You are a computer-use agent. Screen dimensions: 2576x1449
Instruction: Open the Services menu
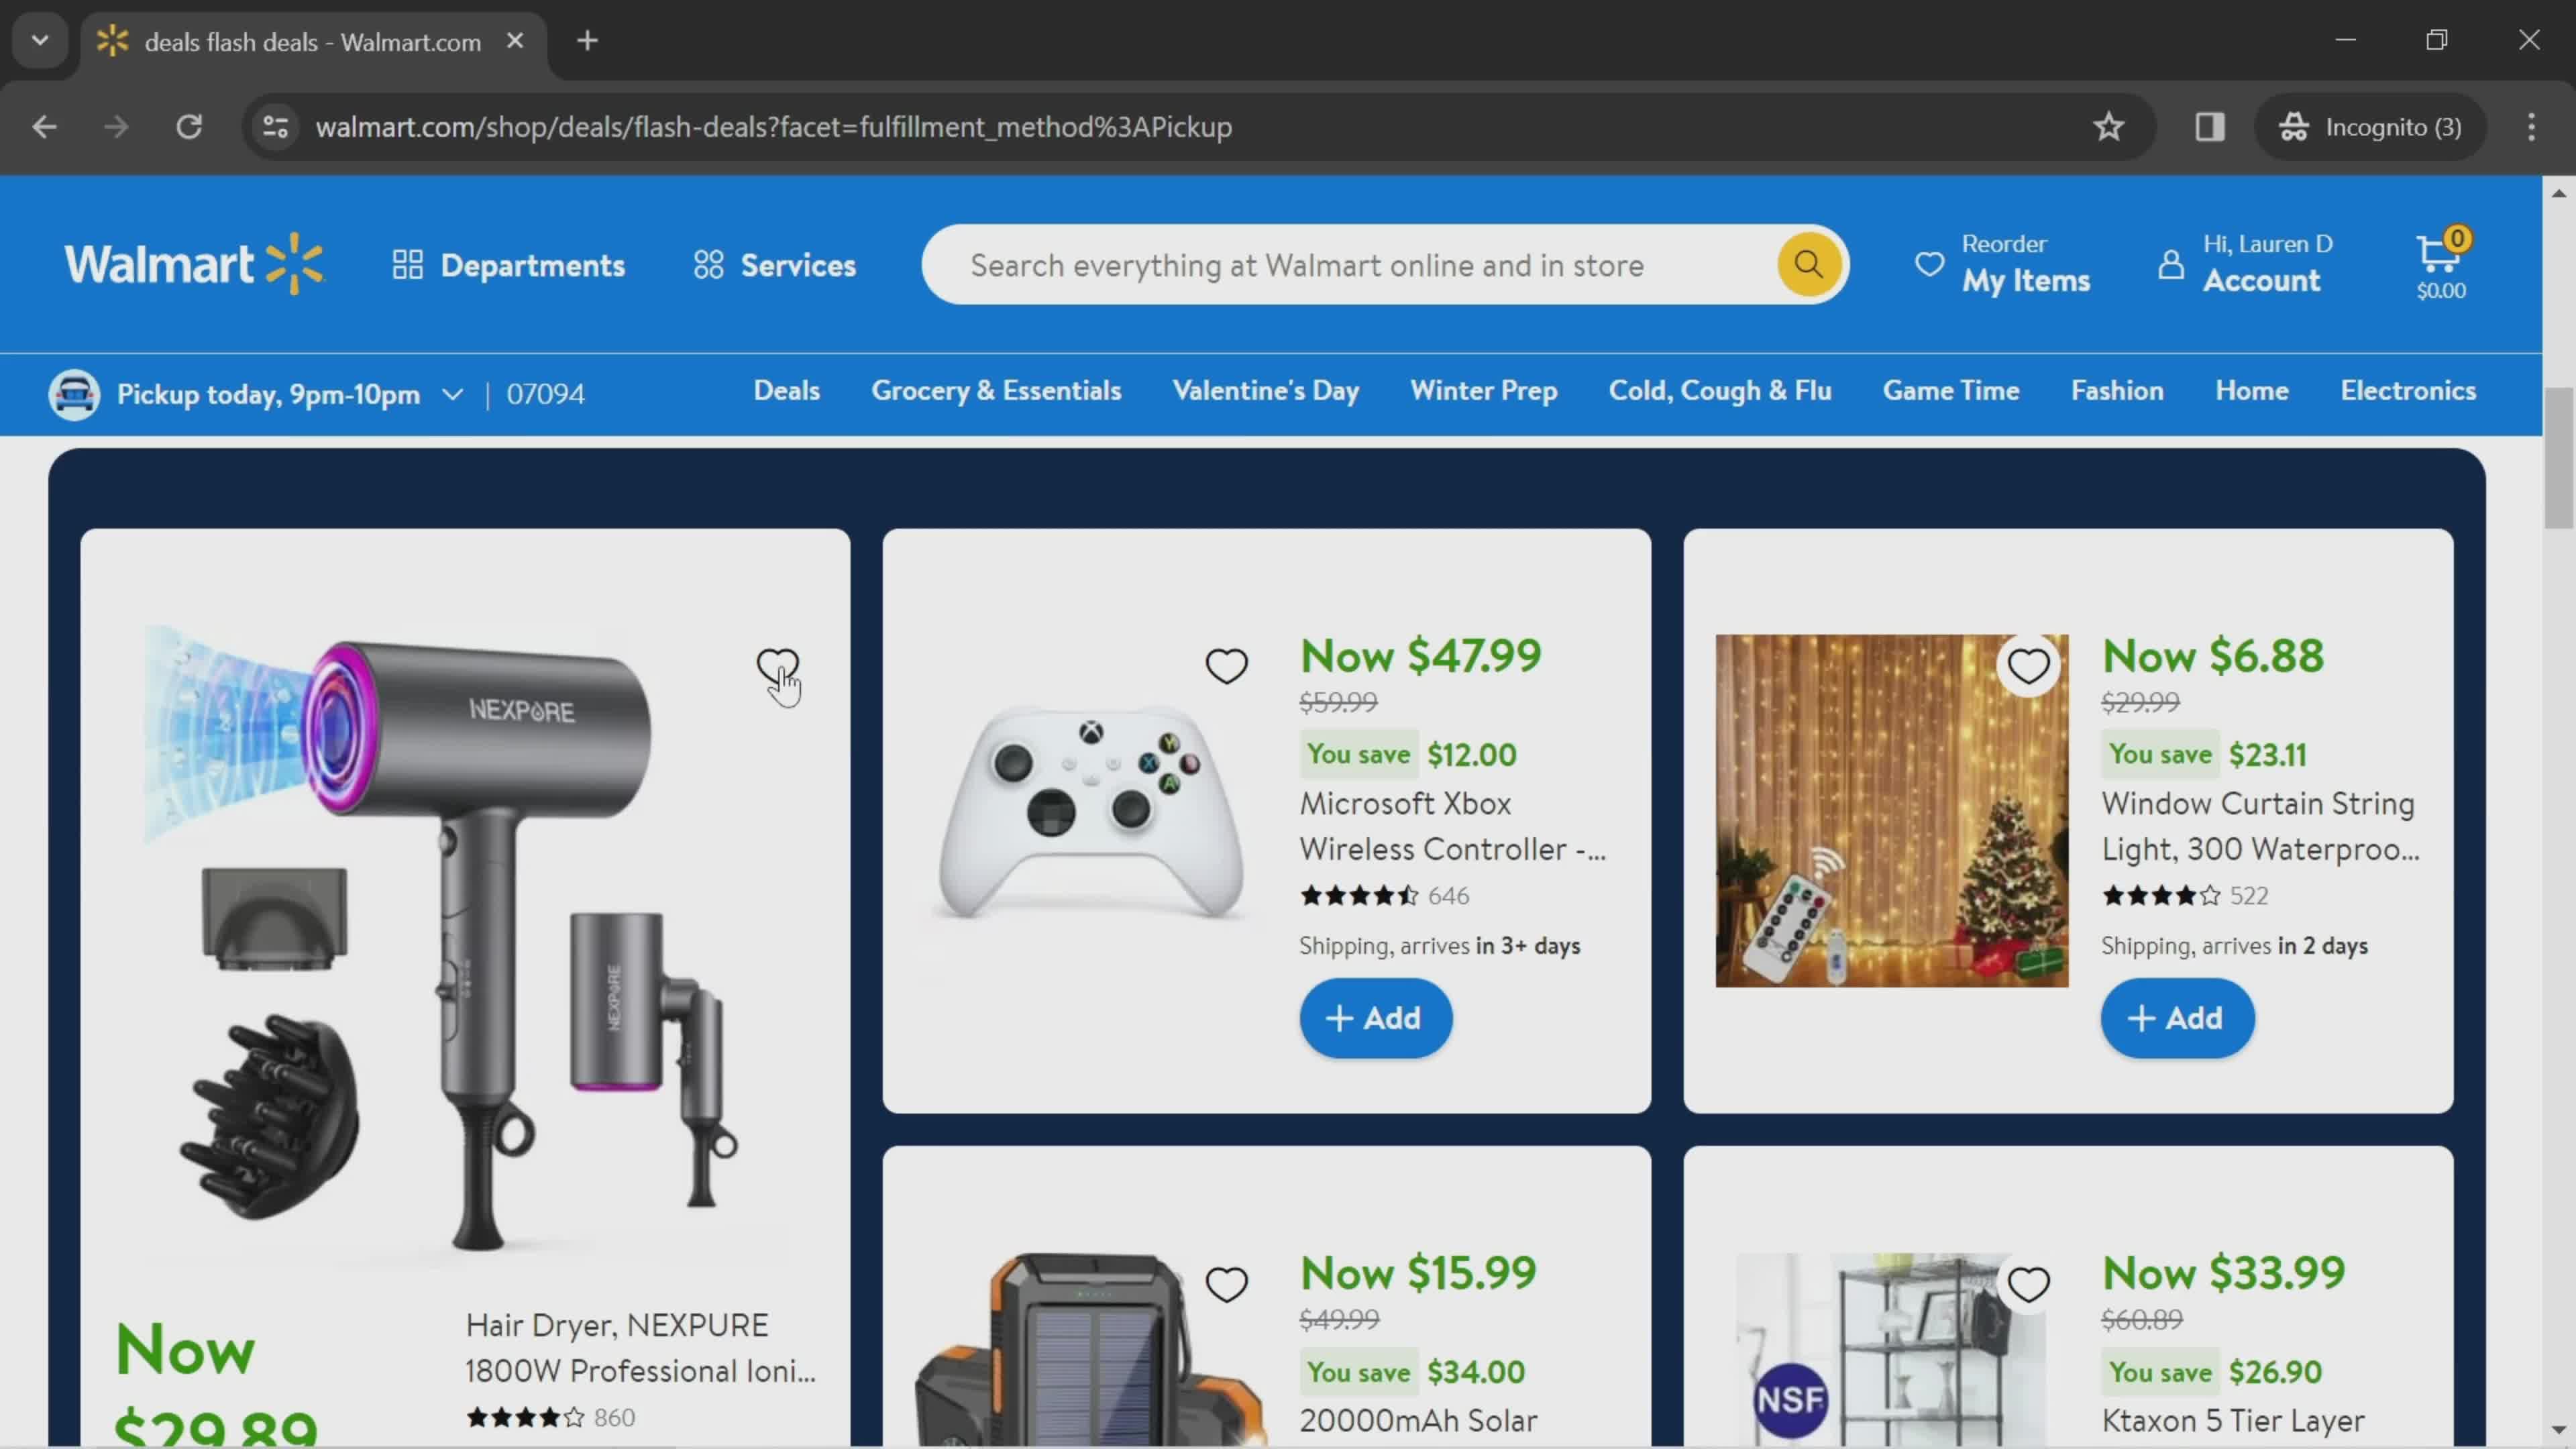(775, 265)
